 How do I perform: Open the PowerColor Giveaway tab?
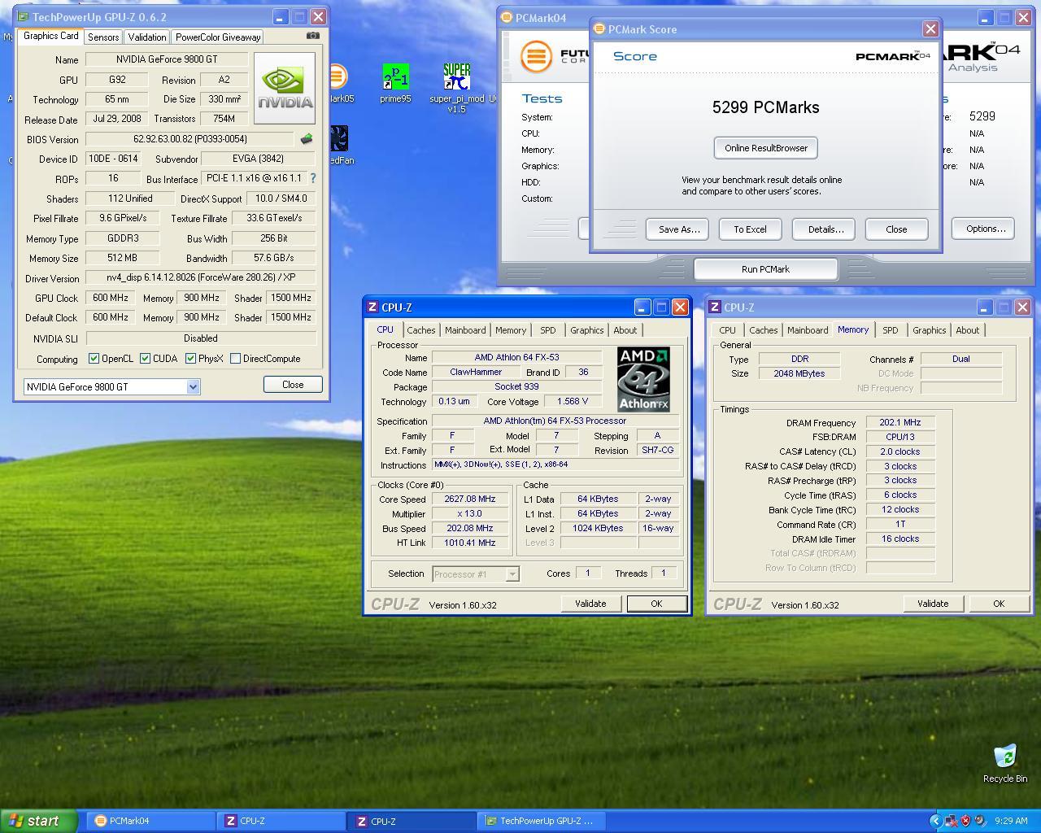click(218, 37)
